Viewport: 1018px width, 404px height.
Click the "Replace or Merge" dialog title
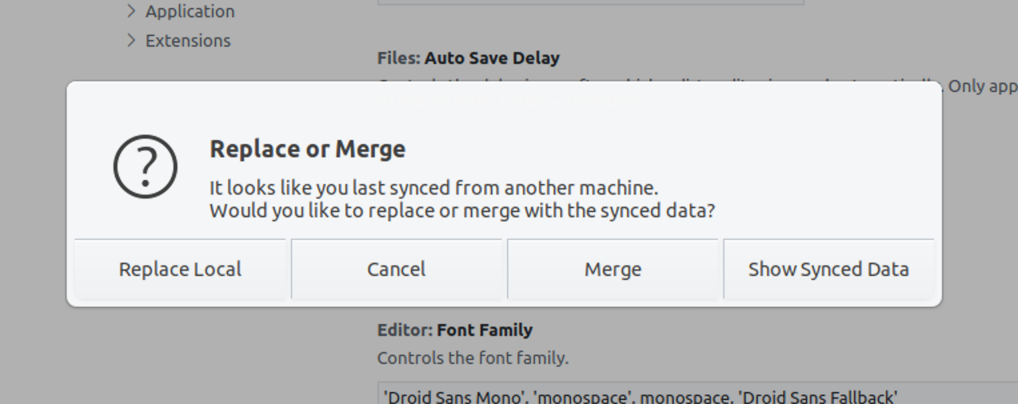308,149
